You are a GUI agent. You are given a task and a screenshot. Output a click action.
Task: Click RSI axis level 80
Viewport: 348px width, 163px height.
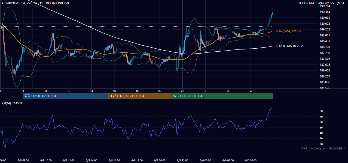tap(321, 111)
